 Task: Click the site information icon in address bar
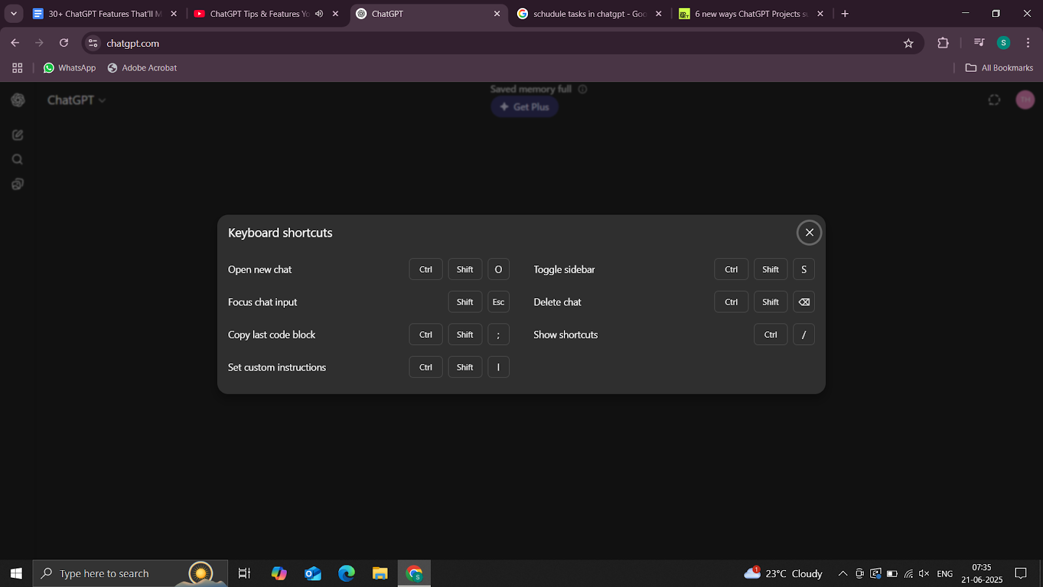tap(93, 43)
